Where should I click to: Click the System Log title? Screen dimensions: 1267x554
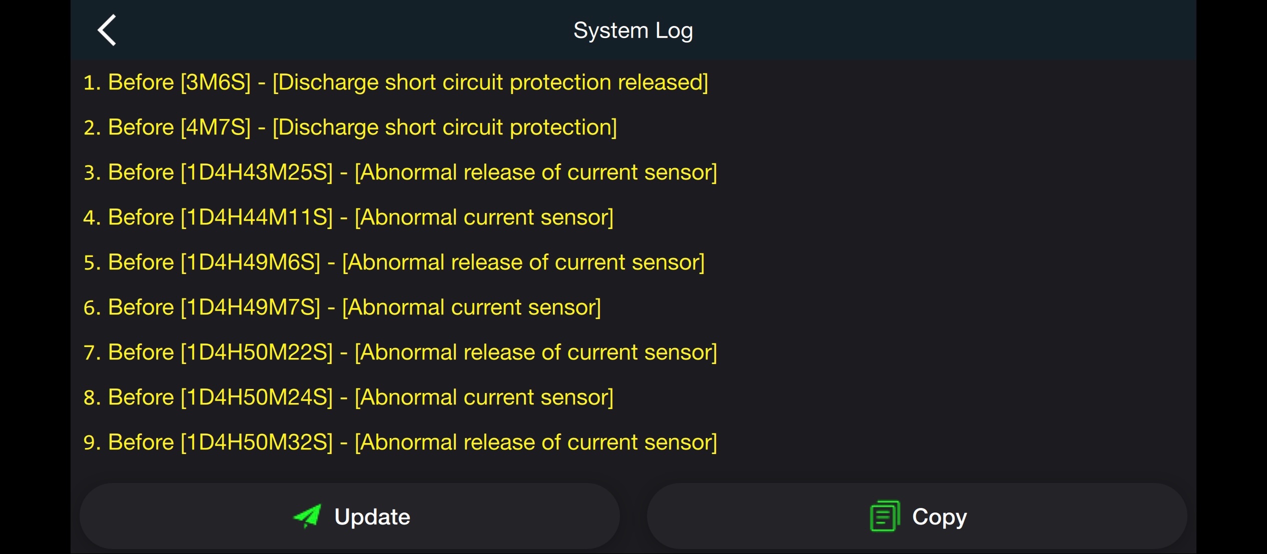633,30
